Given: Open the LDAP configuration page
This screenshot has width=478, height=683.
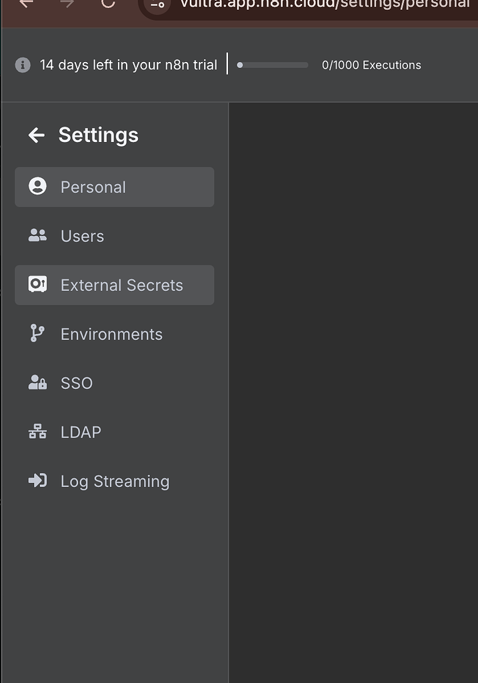Looking at the screenshot, I should 81,432.
